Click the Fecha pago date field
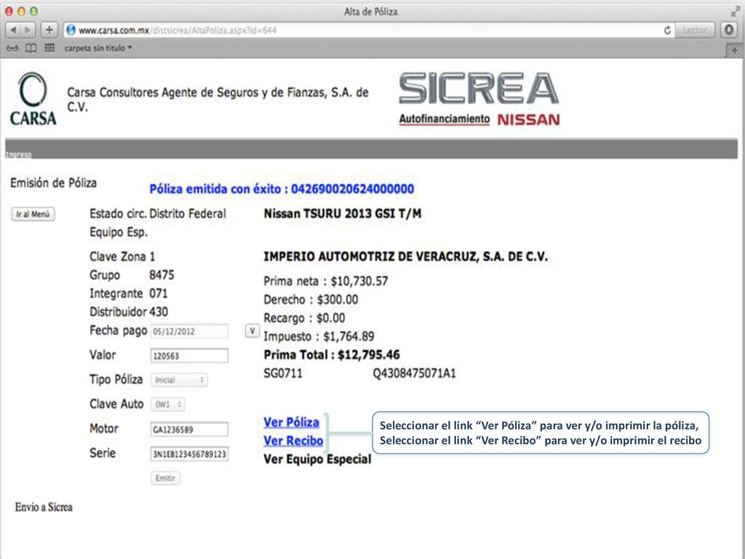The width and height of the screenshot is (745, 559). [x=189, y=331]
